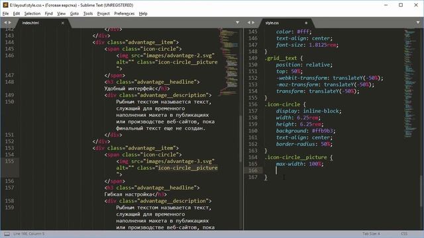Viewport: 424px width, 238px height.
Task: Open the Project menu
Action: (x=103, y=13)
